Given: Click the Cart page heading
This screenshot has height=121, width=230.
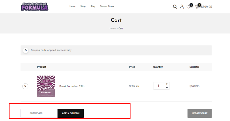Looking at the screenshot, I should click(x=116, y=20).
